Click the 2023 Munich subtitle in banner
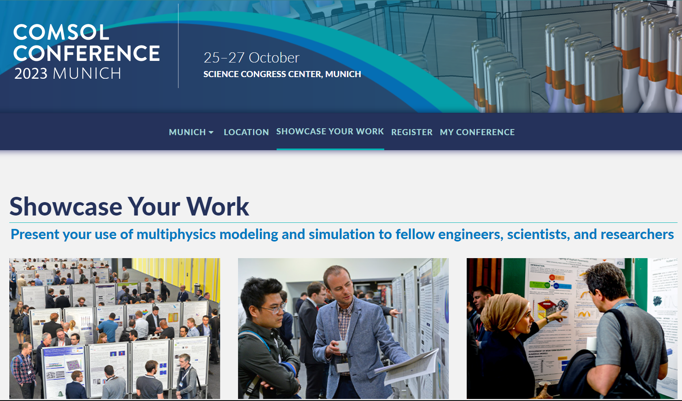 point(68,74)
